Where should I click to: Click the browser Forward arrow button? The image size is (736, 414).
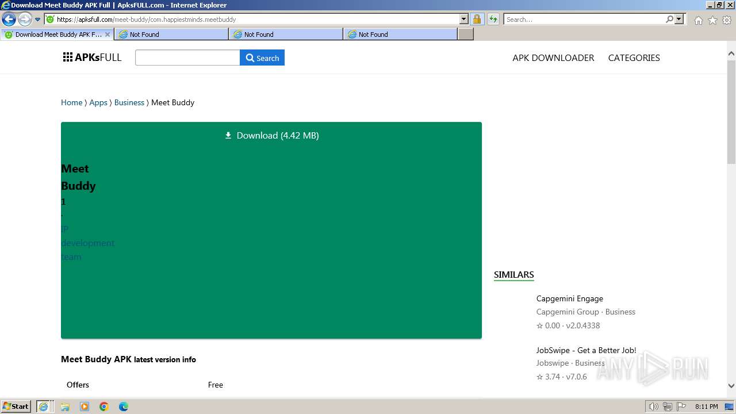[24, 19]
